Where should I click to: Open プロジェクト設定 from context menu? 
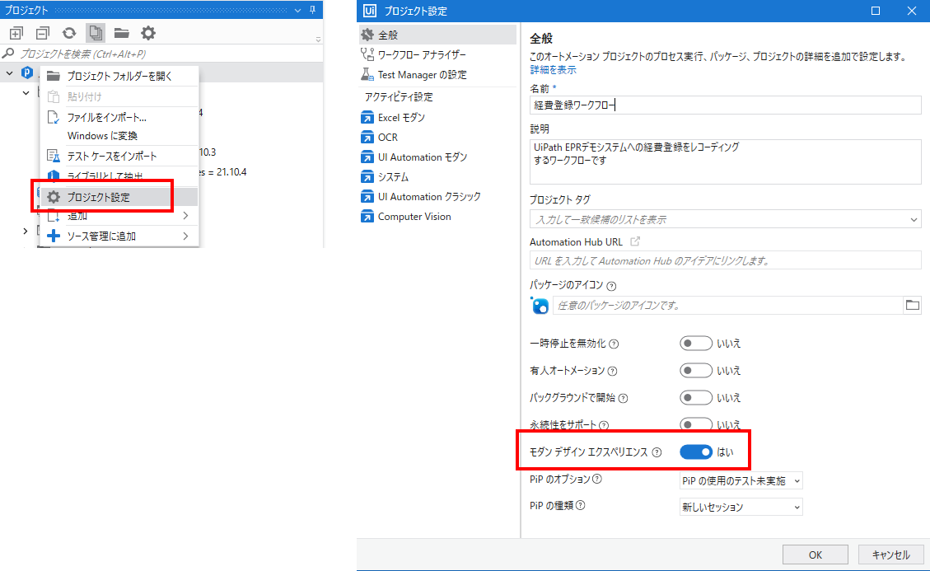pyautogui.click(x=119, y=197)
